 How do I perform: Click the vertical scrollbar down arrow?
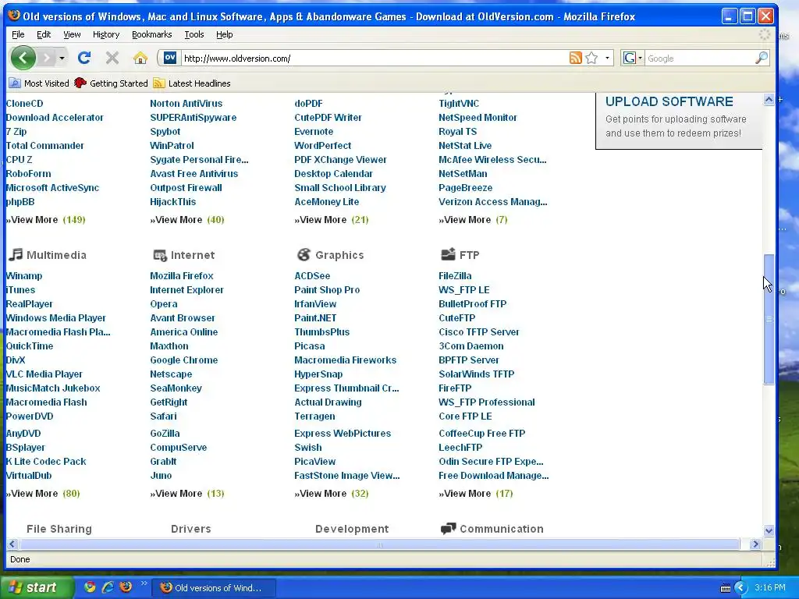click(769, 530)
